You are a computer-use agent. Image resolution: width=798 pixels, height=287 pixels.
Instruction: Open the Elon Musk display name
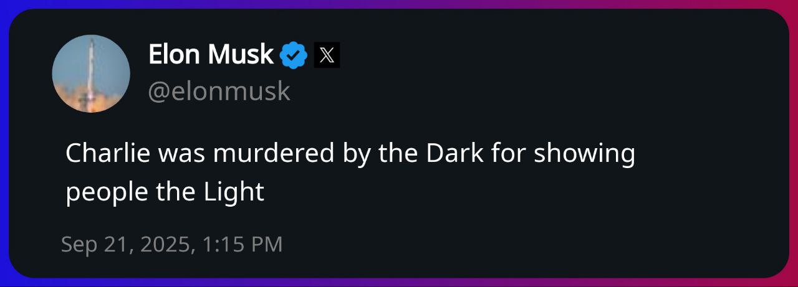[x=211, y=55]
